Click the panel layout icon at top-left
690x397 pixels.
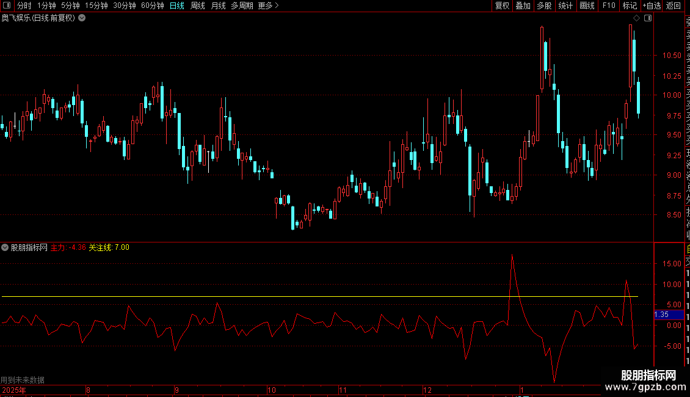point(7,5)
